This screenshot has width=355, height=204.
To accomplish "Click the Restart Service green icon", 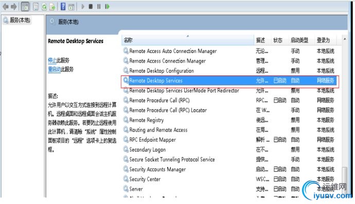I will [x=107, y=7].
